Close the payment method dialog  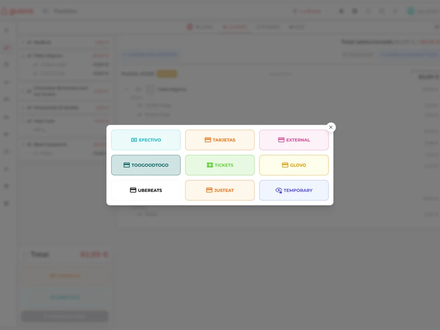[x=331, y=127]
